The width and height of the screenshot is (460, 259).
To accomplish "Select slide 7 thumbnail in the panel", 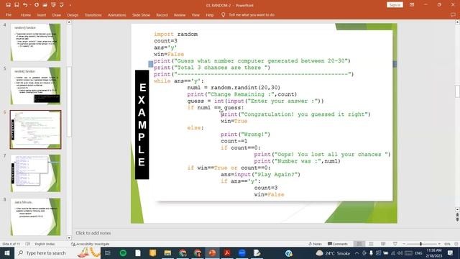I will point(35,173).
